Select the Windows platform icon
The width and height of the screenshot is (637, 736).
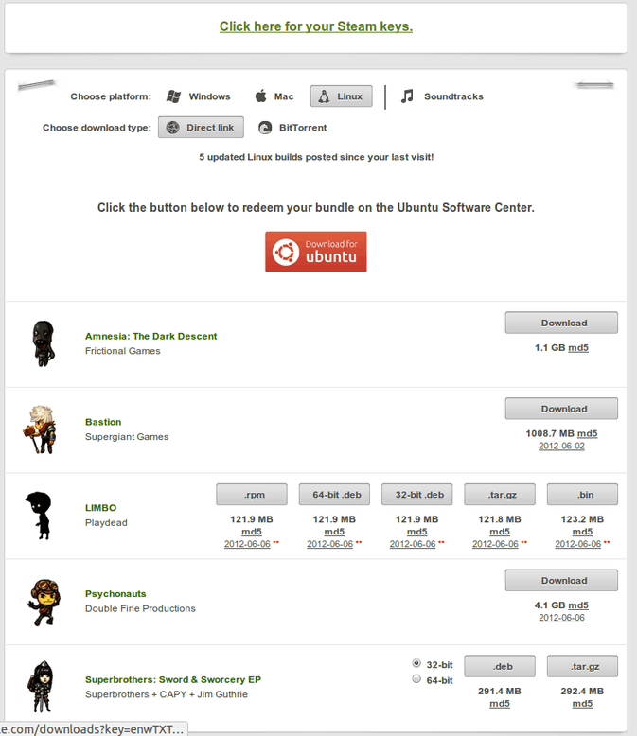(173, 96)
